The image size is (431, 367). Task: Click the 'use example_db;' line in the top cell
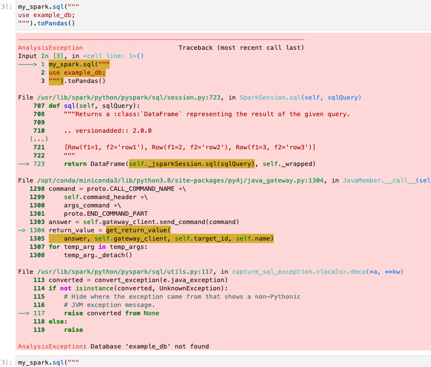46,15
